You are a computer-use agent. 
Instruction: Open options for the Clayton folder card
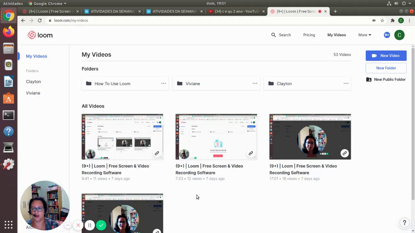(x=346, y=83)
